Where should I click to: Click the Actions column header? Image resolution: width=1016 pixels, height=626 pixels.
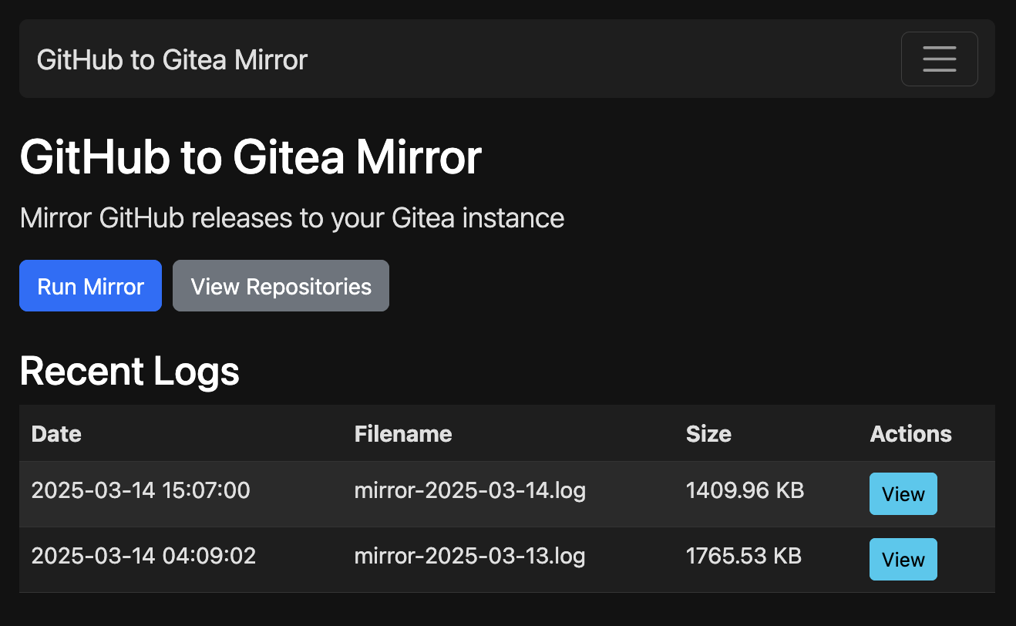(x=910, y=434)
